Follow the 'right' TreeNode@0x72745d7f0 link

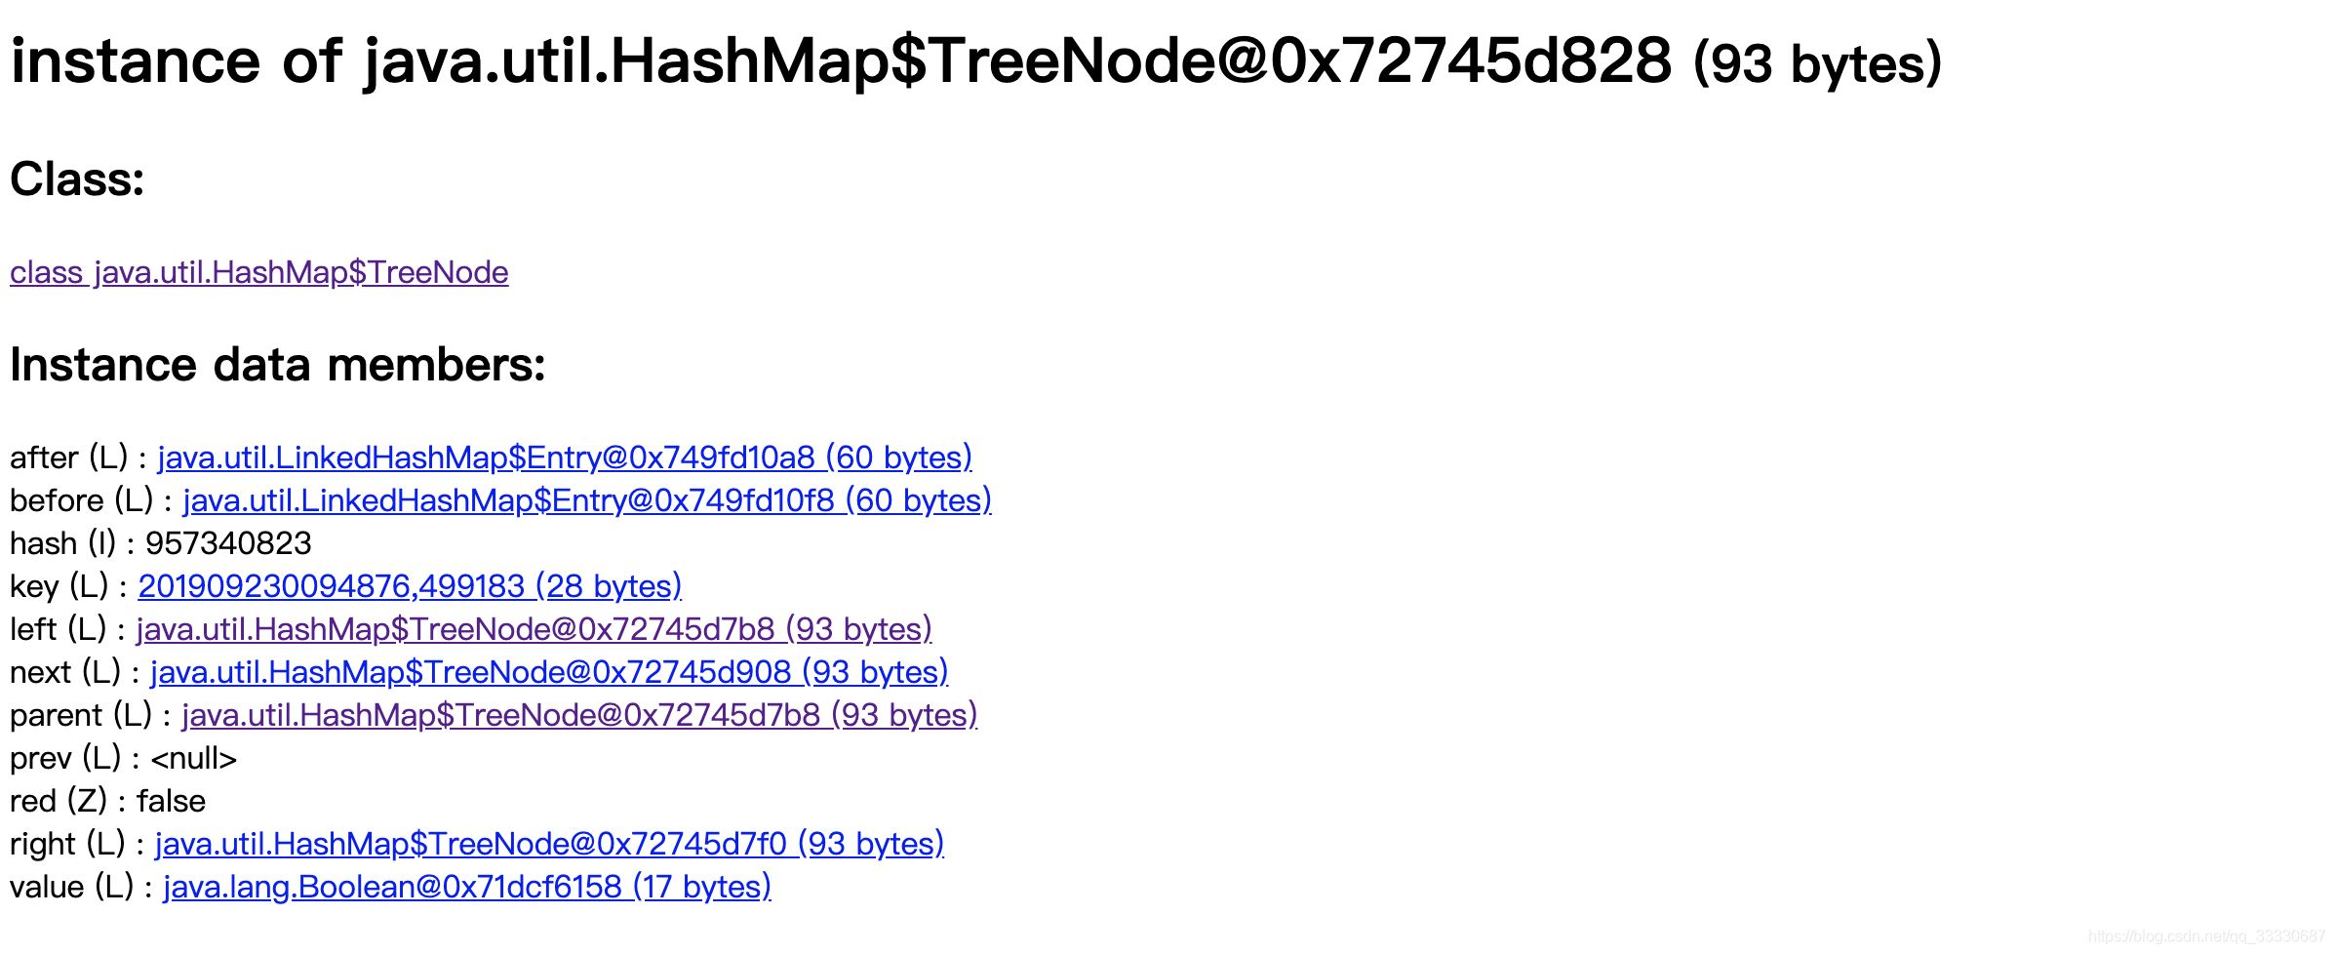548,844
